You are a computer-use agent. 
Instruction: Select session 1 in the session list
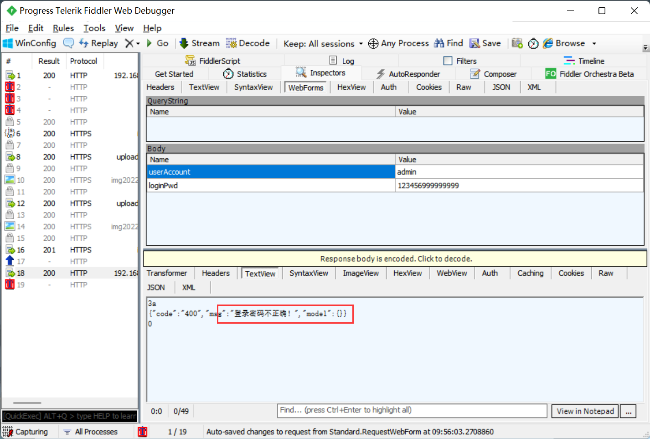pyautogui.click(x=70, y=75)
